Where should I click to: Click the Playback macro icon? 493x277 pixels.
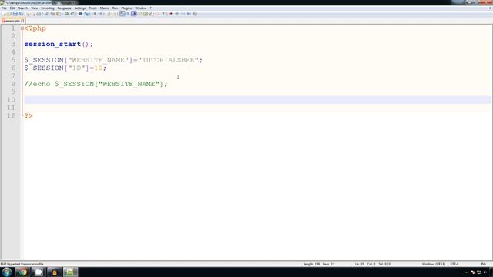coord(183,14)
